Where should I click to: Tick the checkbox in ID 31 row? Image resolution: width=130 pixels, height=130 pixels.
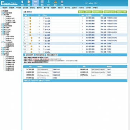coord(44,52)
